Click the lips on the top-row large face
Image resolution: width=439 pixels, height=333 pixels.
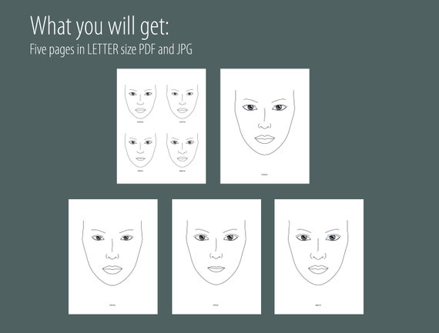click(x=265, y=139)
